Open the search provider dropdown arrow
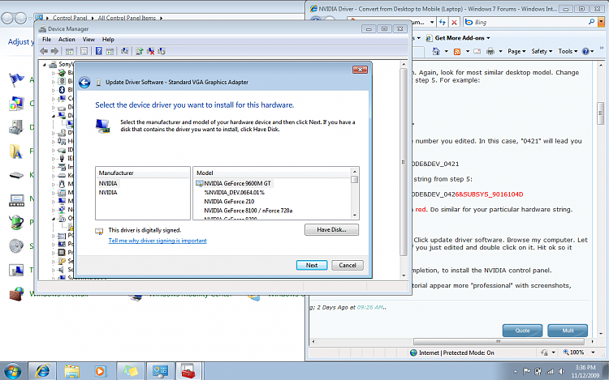The image size is (609, 380). point(601,23)
